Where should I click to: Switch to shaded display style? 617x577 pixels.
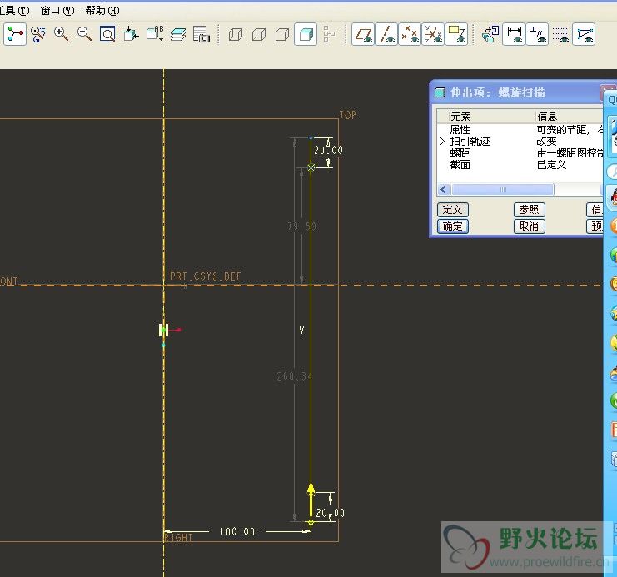coord(306,34)
